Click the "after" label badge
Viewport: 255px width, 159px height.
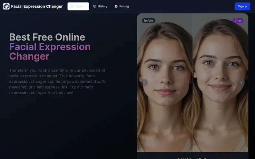tap(238, 21)
